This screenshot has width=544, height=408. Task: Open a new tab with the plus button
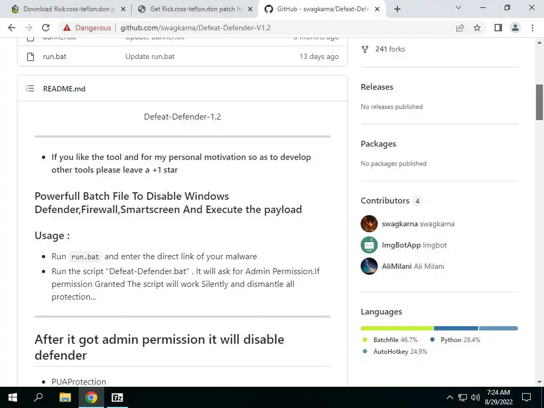(397, 9)
